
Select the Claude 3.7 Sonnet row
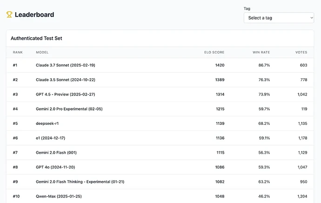[66, 65]
